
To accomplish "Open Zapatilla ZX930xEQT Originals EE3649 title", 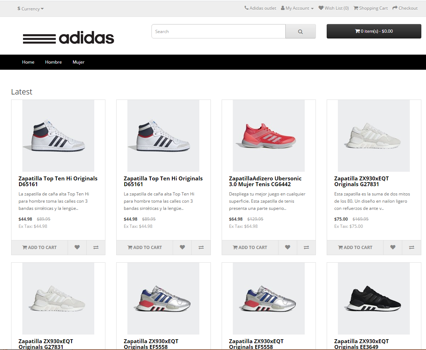I will [x=361, y=344].
